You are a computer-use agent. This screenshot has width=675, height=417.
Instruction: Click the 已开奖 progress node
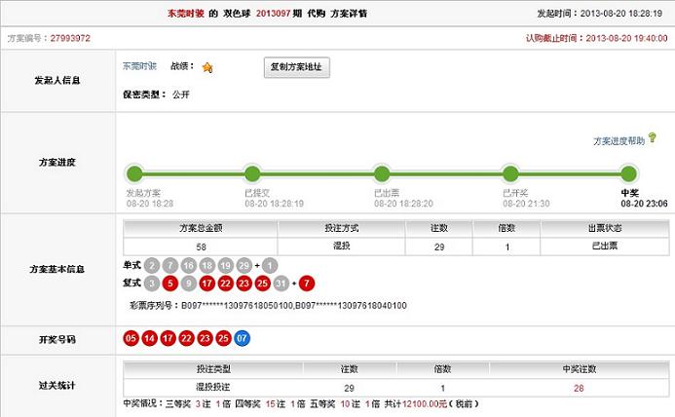click(x=509, y=174)
